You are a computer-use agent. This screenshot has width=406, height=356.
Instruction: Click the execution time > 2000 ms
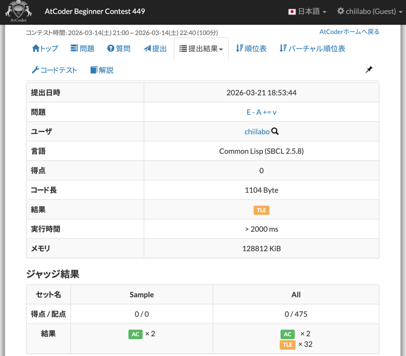click(x=262, y=229)
